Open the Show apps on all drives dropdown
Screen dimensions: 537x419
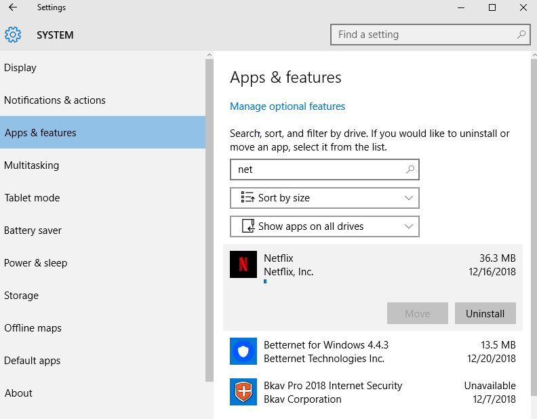coord(324,226)
